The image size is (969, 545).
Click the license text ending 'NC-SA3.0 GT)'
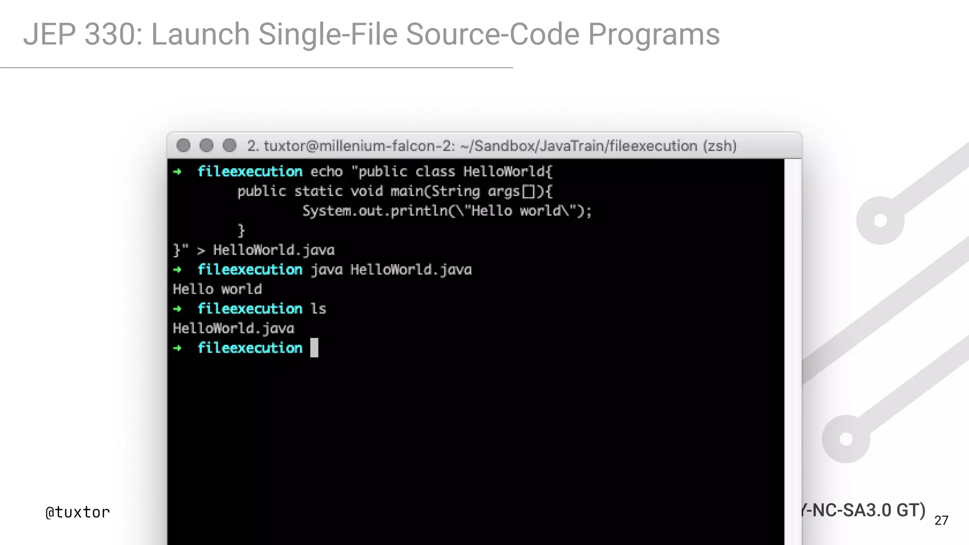coord(864,510)
